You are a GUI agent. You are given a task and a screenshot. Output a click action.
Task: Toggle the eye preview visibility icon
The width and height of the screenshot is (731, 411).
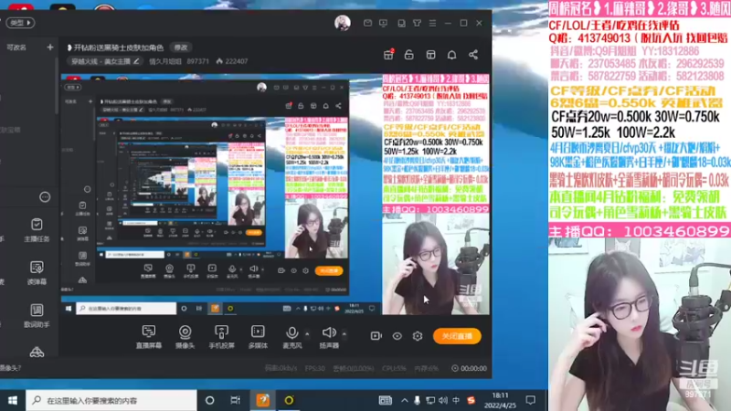click(x=397, y=336)
